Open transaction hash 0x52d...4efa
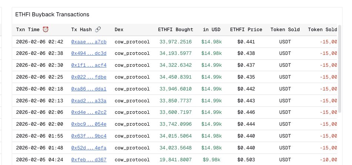Image resolution: width=352 pixels, height=165 pixels. point(89,148)
